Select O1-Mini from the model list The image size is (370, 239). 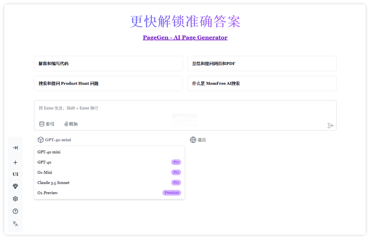pyautogui.click(x=45, y=172)
